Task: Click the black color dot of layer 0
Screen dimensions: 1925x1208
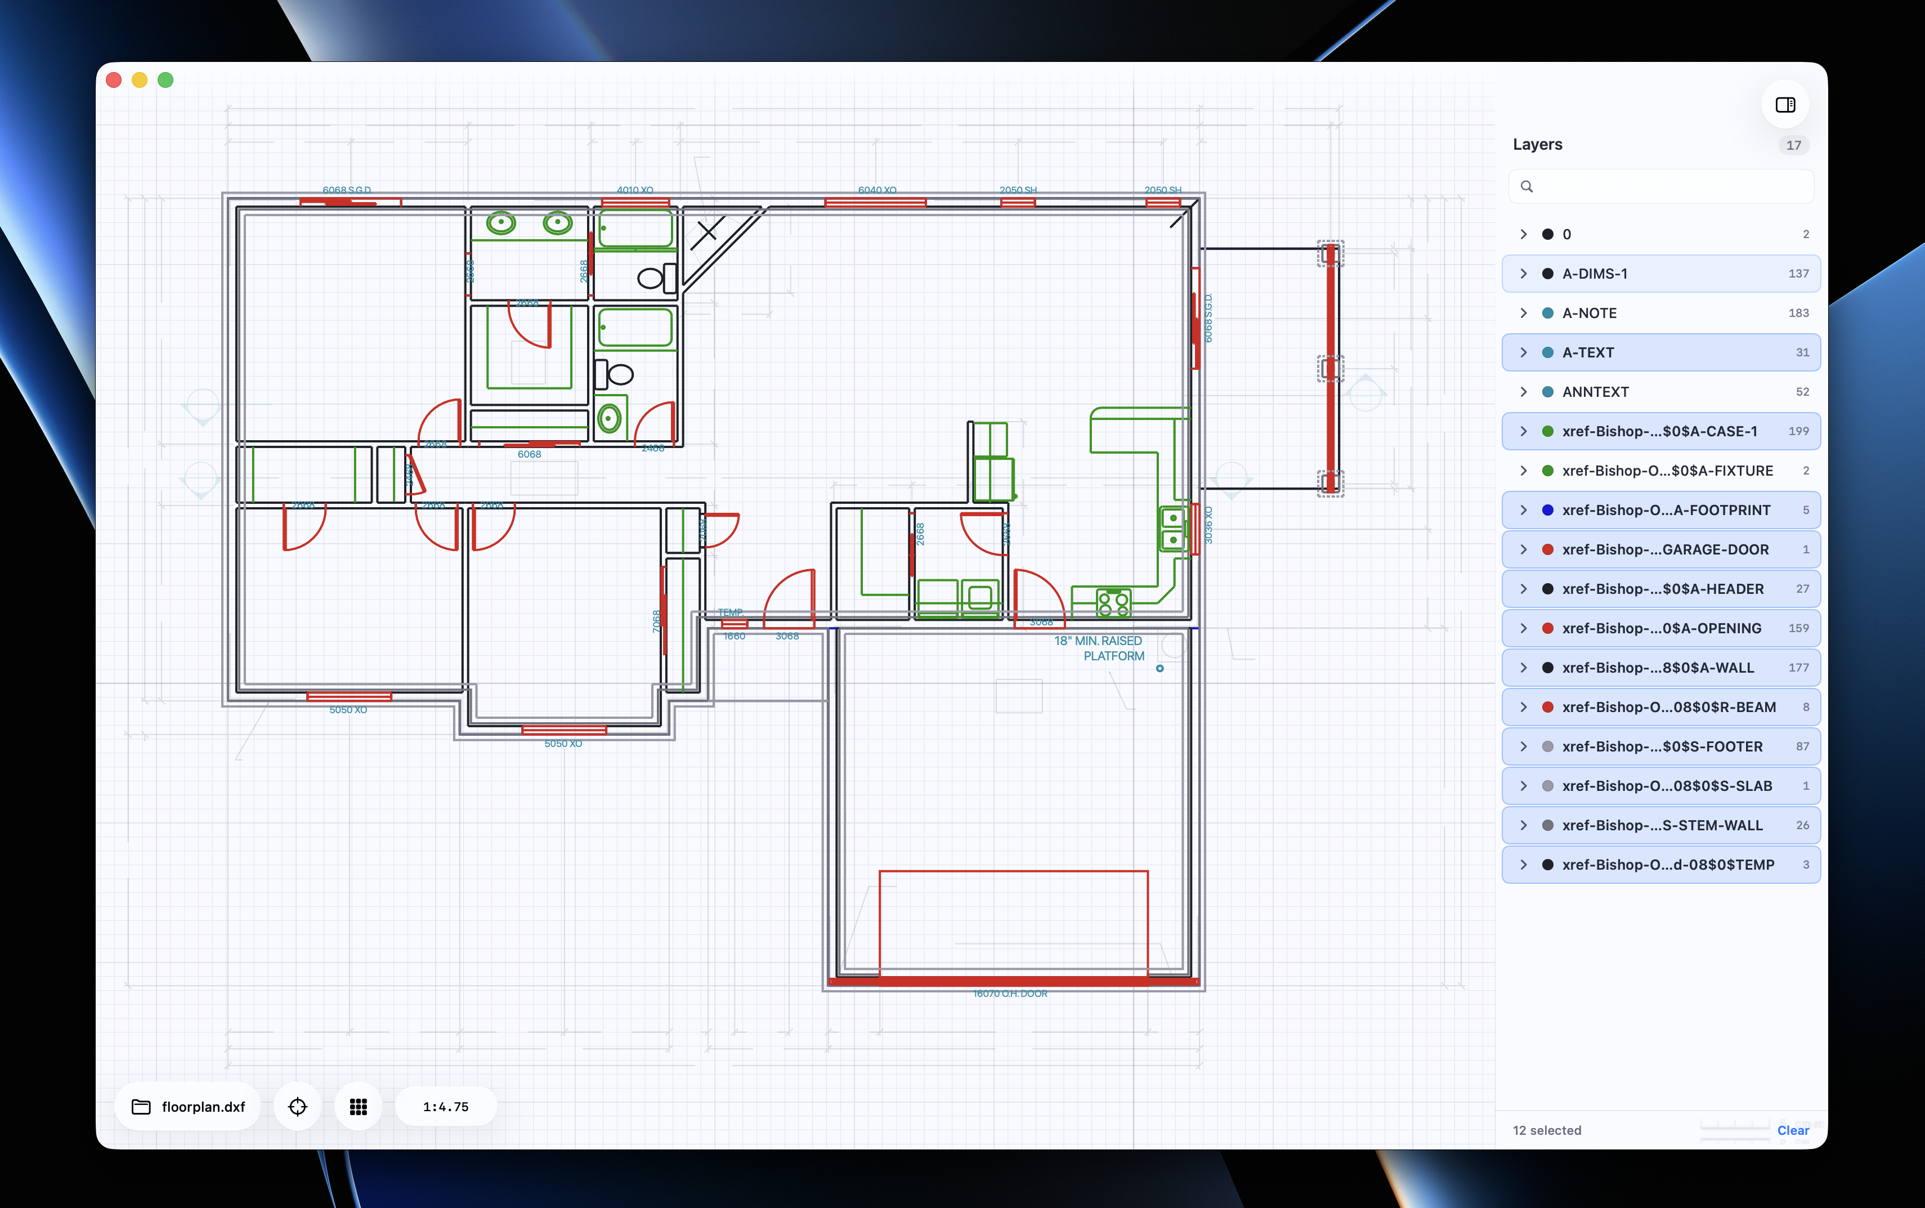Action: pyautogui.click(x=1547, y=234)
